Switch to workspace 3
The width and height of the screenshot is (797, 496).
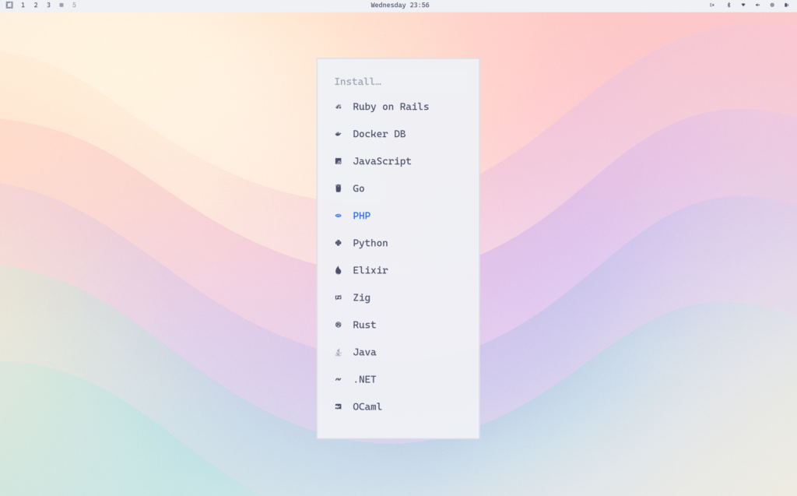(x=49, y=5)
